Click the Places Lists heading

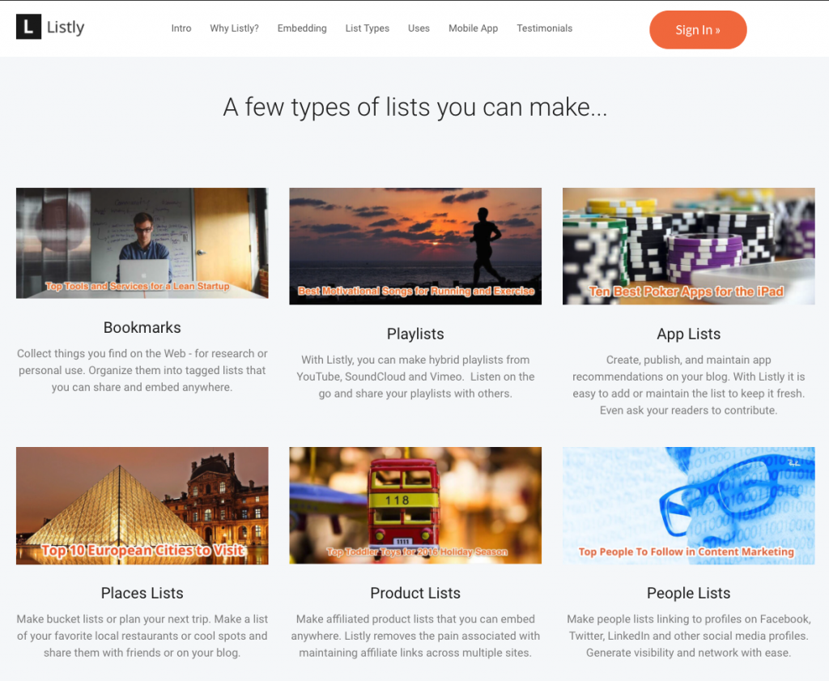142,594
